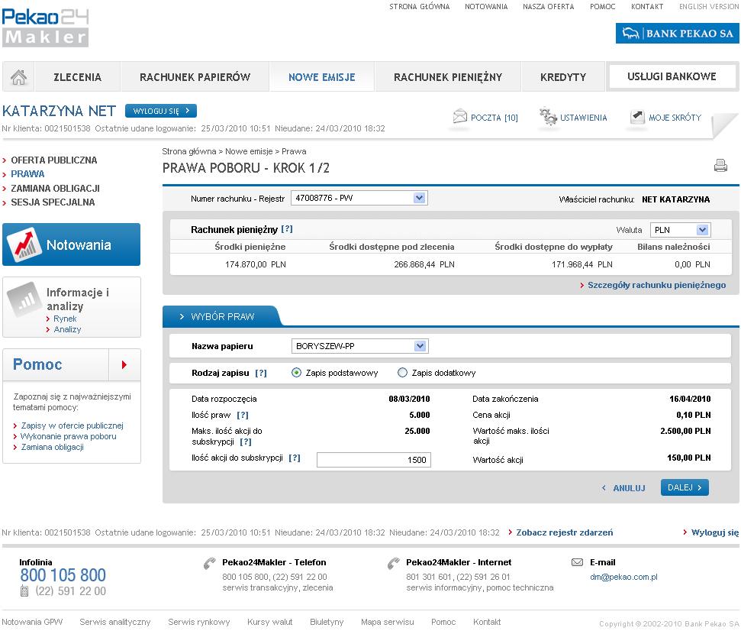Open help next to Maks. ilość akcji do subskrypcji

[x=246, y=442]
